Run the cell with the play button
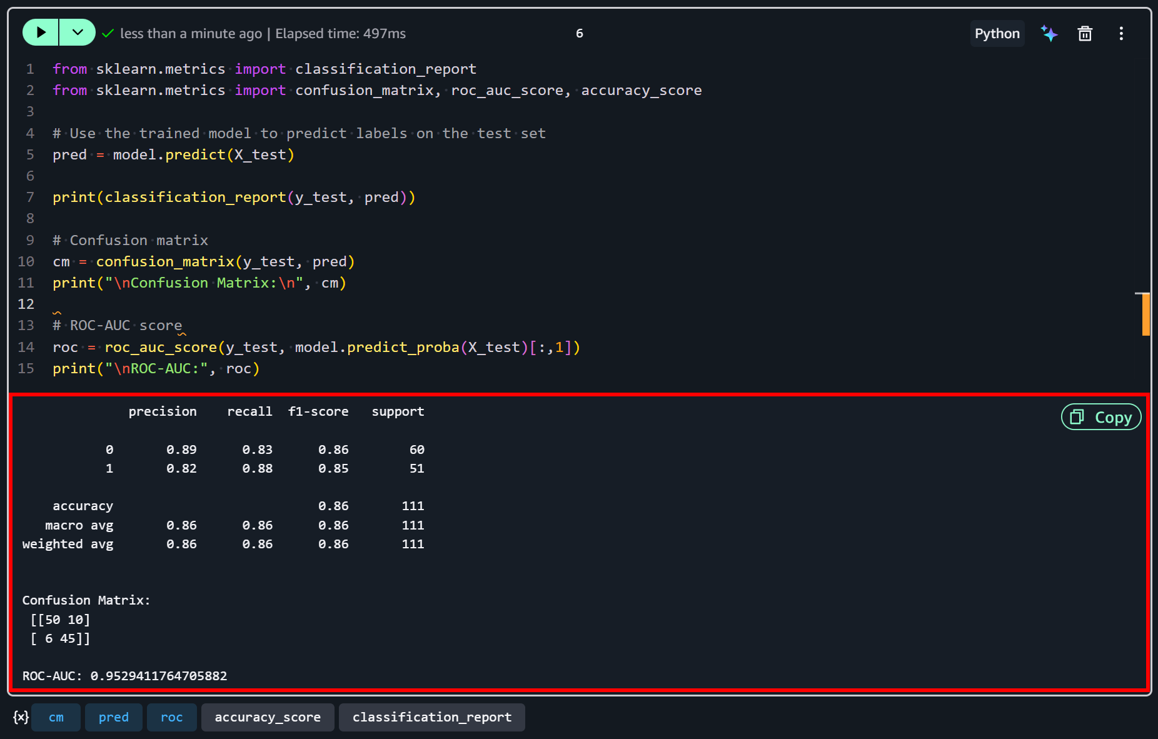The image size is (1158, 739). 41,33
